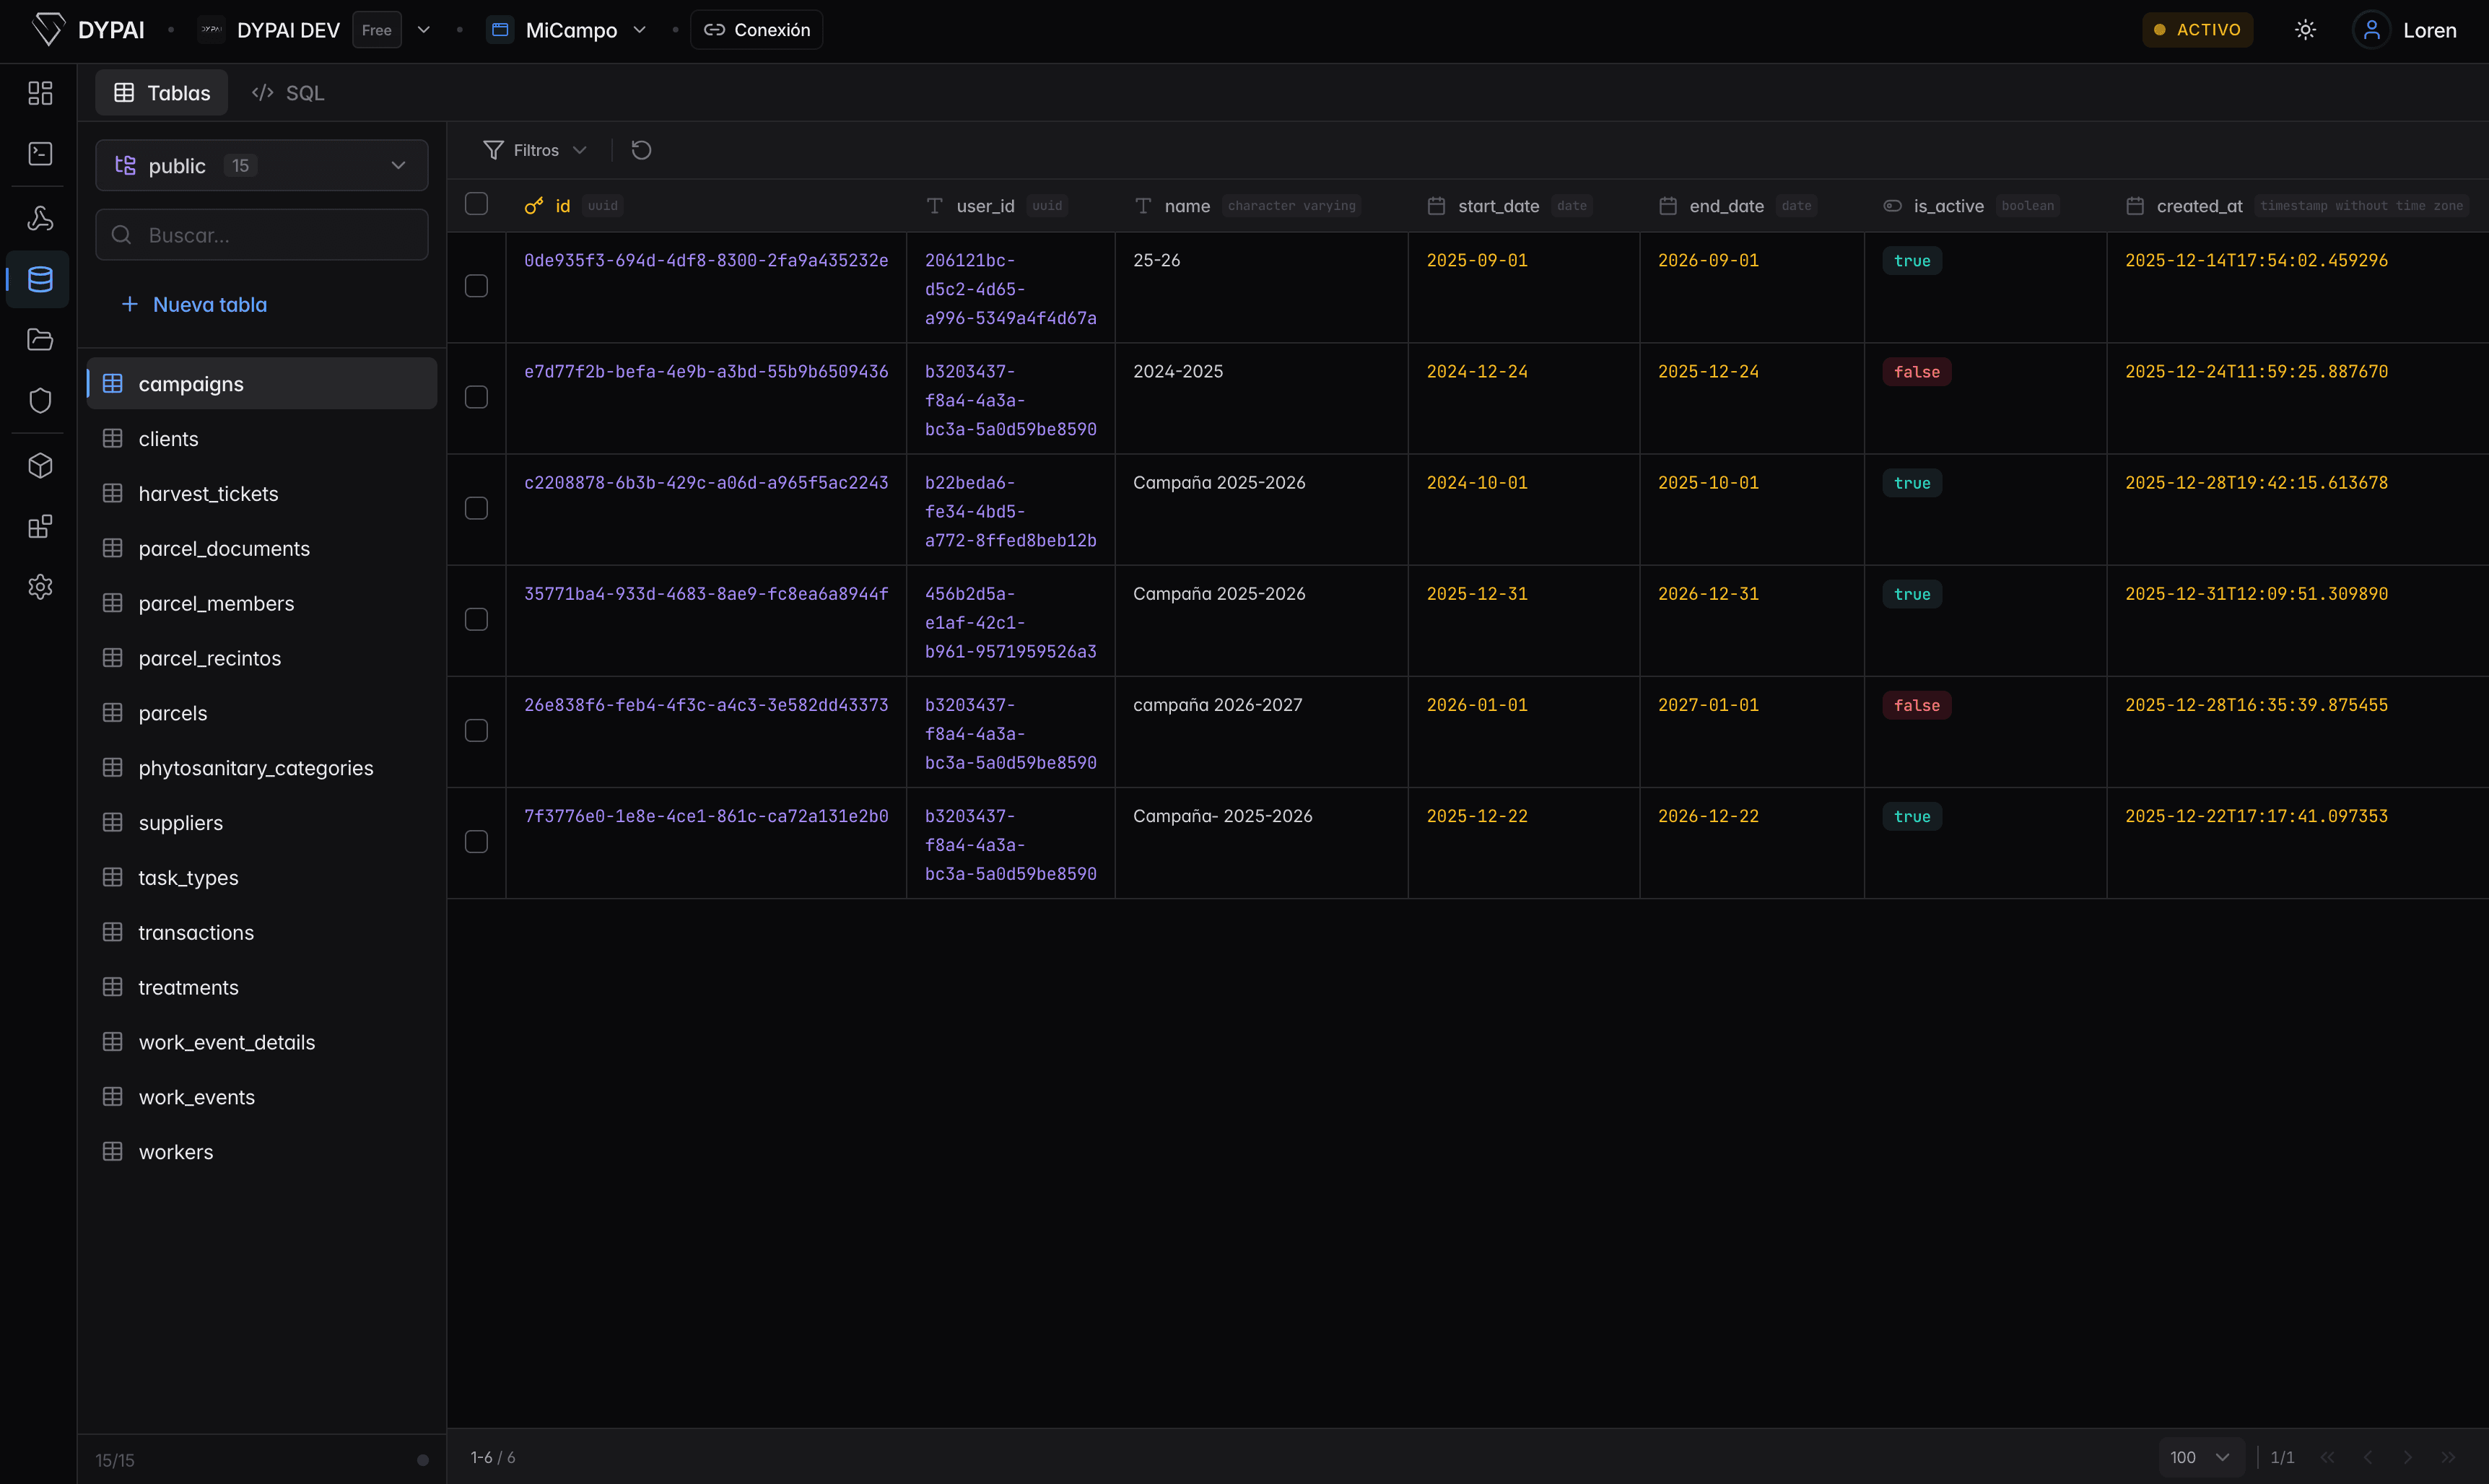The height and width of the screenshot is (1484, 2489).
Task: Open the cube package sidebar icon
Action: pos(40,466)
